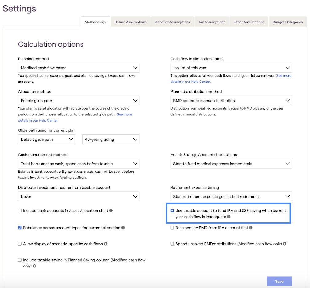Check Take annuity RMD from IRA first
310x288 pixels.
[173, 228]
